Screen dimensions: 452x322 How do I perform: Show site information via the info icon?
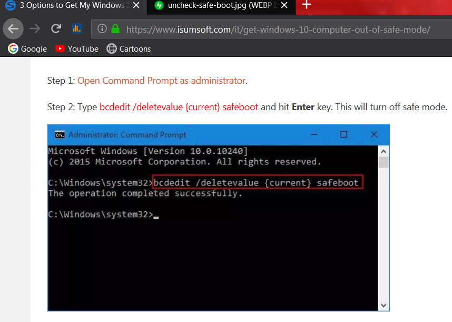tap(102, 28)
